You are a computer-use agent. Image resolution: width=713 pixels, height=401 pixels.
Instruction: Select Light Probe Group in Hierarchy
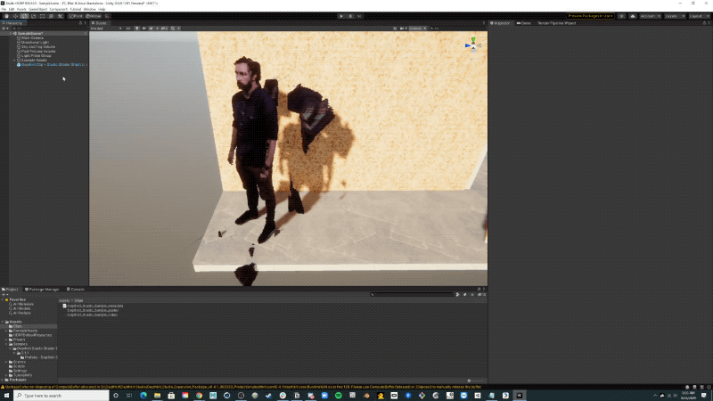pos(36,56)
